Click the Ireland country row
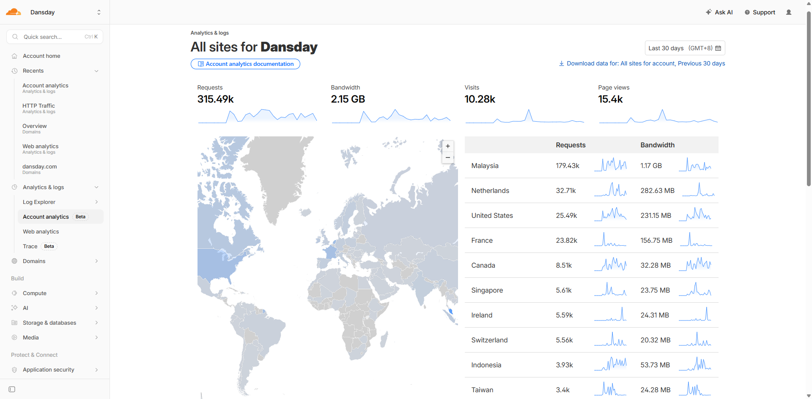This screenshot has height=399, width=812. (x=592, y=315)
